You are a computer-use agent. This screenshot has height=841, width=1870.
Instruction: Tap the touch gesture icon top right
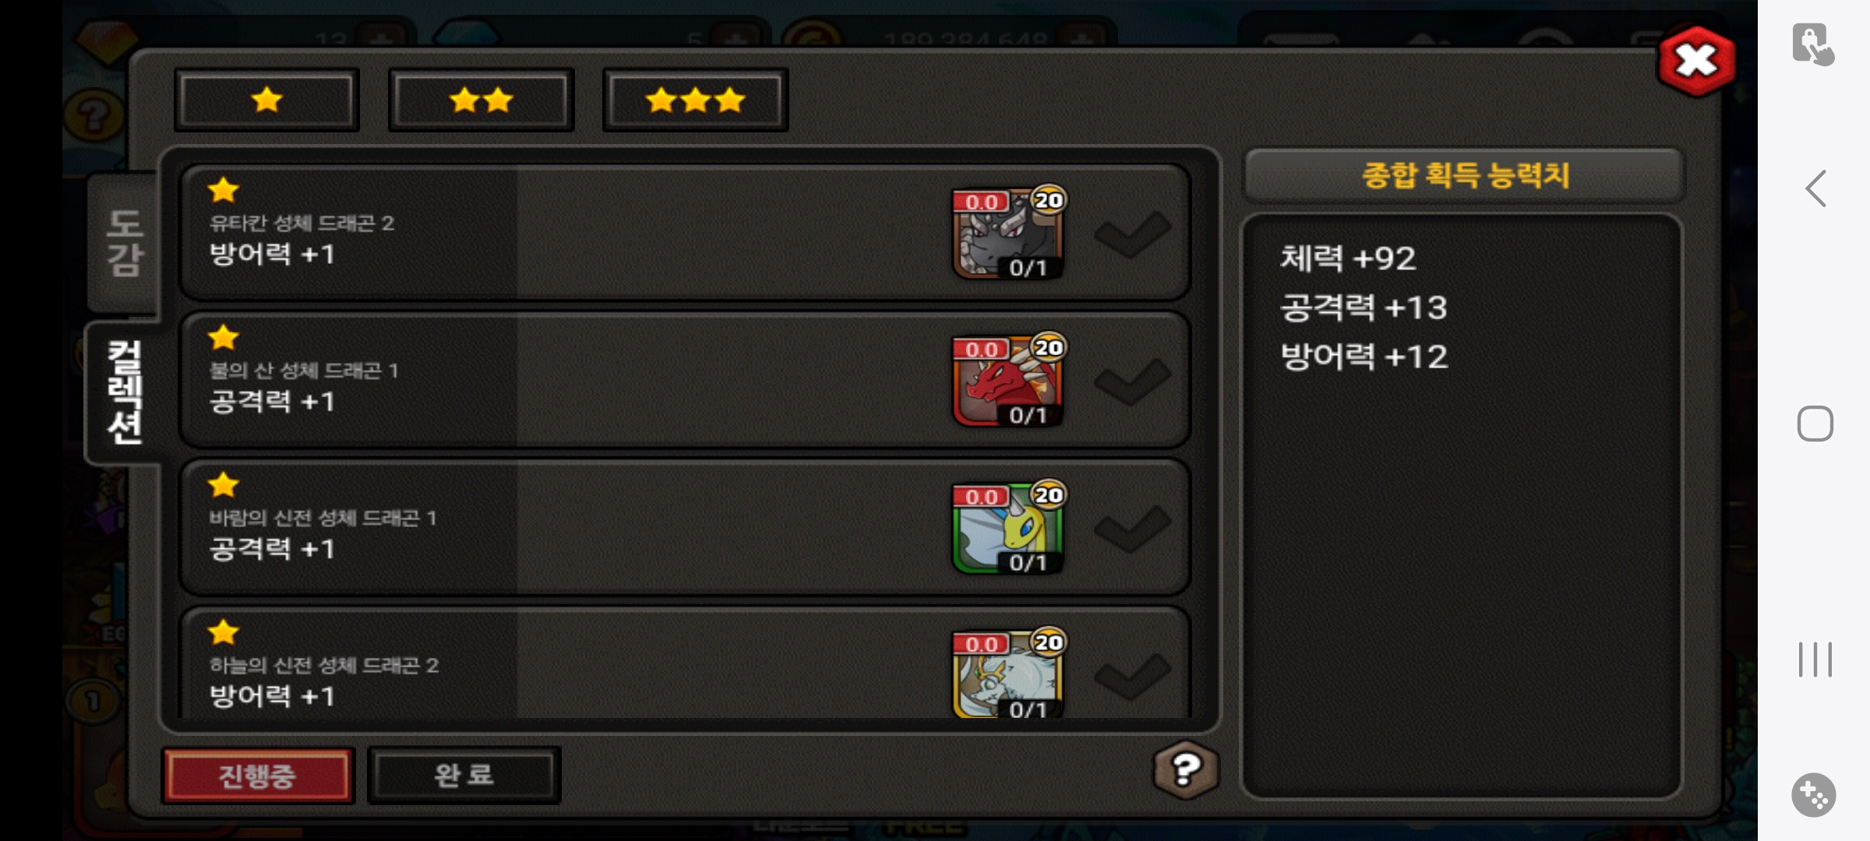point(1812,44)
